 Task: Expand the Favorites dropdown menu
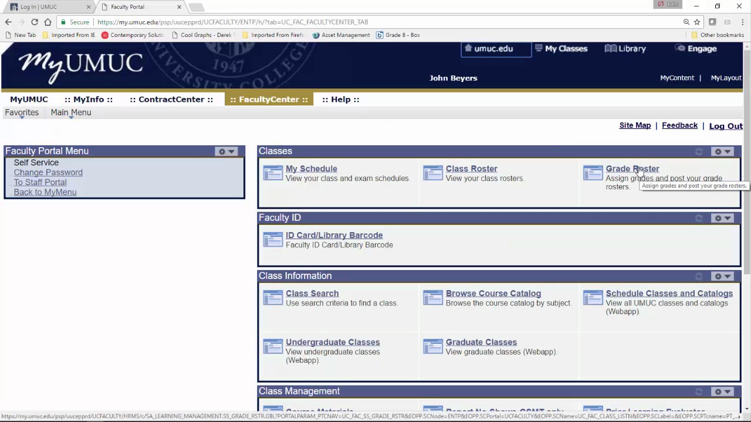[22, 113]
